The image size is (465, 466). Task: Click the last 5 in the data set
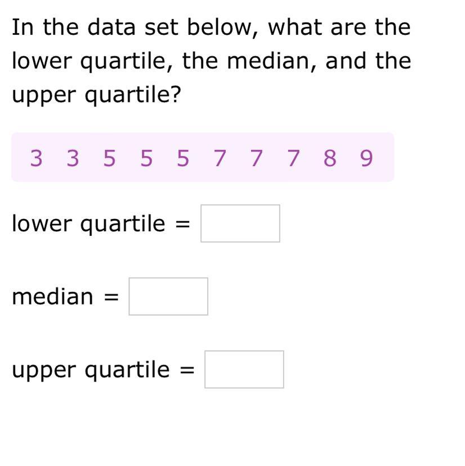tap(183, 158)
